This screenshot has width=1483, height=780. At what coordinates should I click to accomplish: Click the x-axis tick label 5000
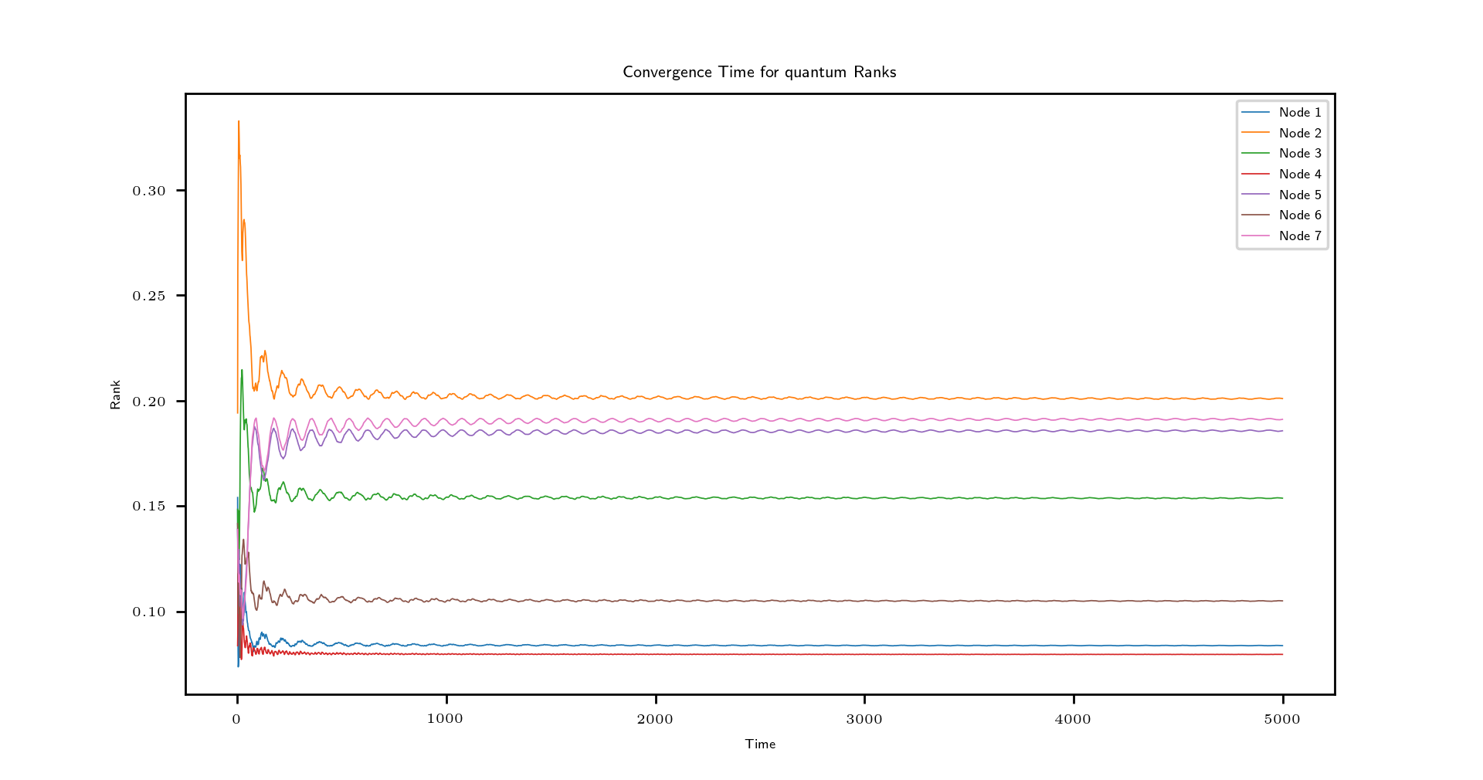coord(1282,719)
